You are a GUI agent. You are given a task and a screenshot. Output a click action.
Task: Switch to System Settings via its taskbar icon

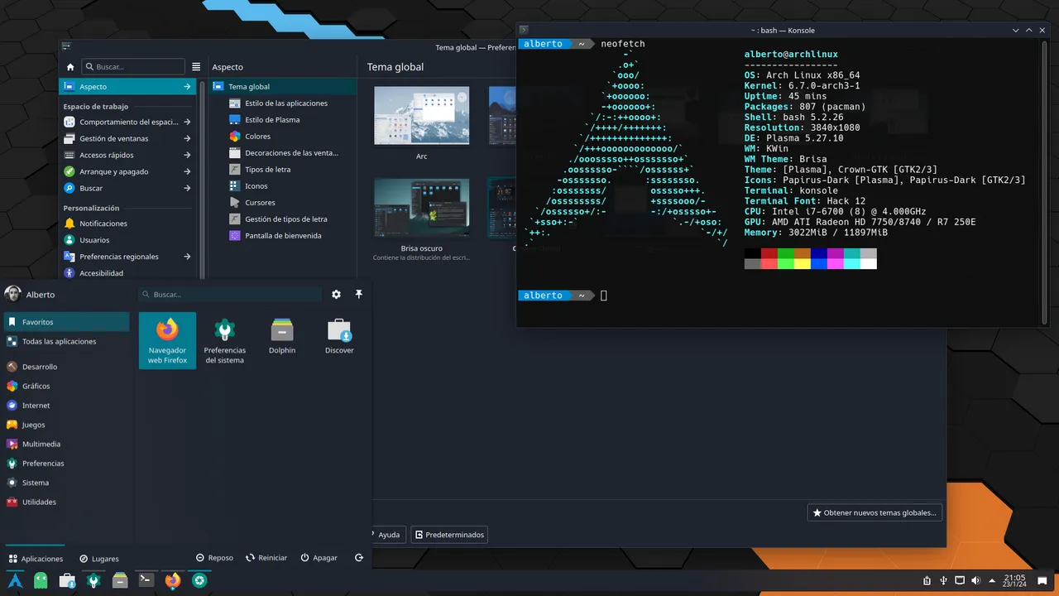point(94,581)
